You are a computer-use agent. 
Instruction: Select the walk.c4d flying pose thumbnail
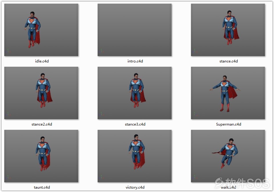[x=228, y=156]
